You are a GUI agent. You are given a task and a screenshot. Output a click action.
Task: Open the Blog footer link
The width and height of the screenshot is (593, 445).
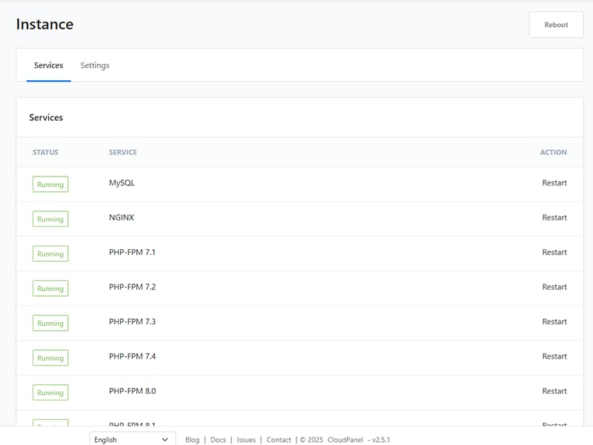point(192,440)
